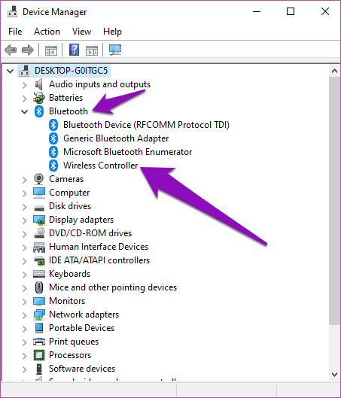The height and width of the screenshot is (398, 341).
Task: Collapse the Bluetooth category chevron
Action: pyautogui.click(x=24, y=111)
